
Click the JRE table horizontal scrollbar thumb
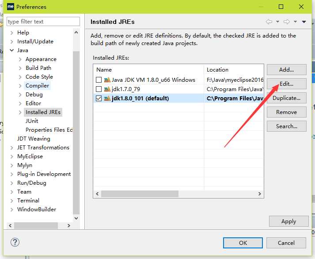pos(140,194)
